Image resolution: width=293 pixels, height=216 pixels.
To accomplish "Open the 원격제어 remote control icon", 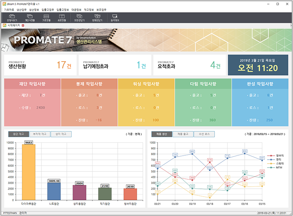I will tap(115, 18).
